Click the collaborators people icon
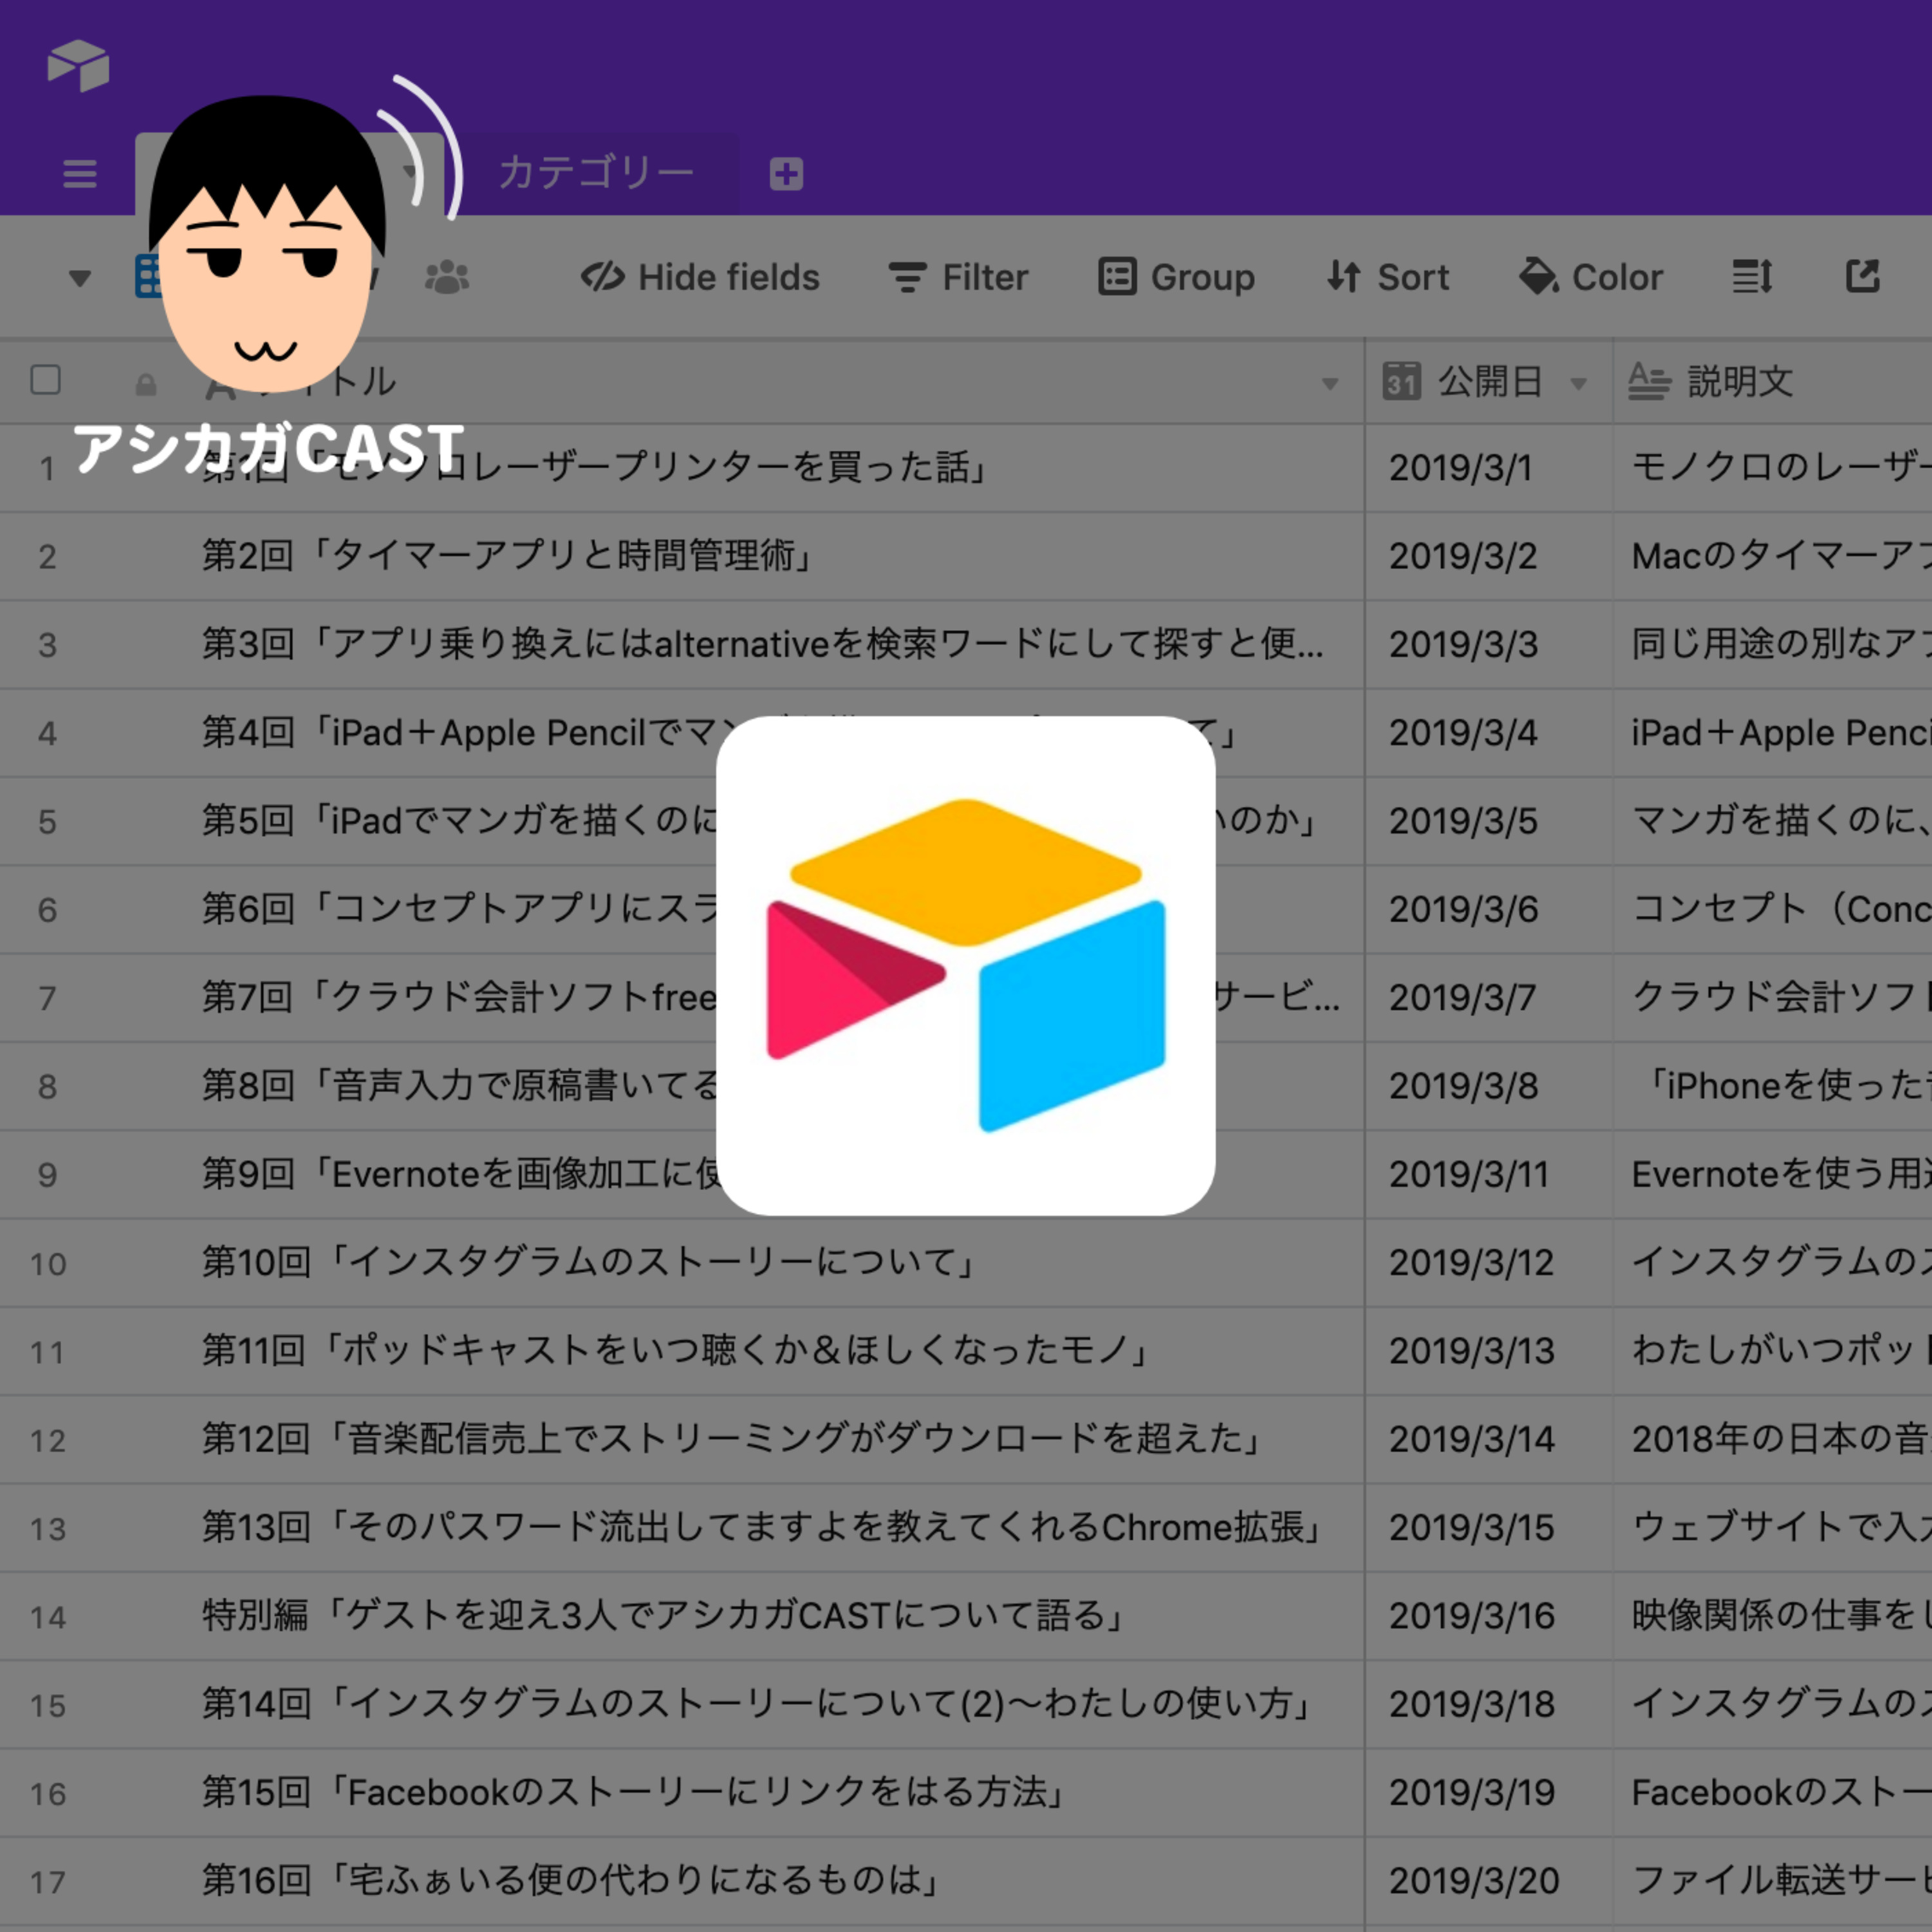The height and width of the screenshot is (1932, 1932). click(x=447, y=278)
